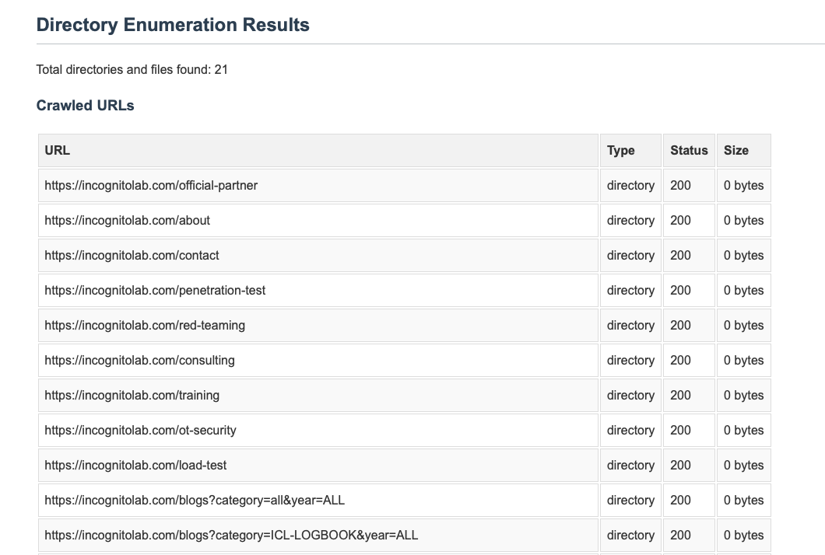This screenshot has height=555, width=825.
Task: Click the '0 bytes' size in consulting row
Action: click(x=743, y=360)
